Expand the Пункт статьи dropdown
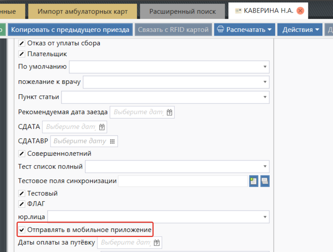 pyautogui.click(x=265, y=97)
